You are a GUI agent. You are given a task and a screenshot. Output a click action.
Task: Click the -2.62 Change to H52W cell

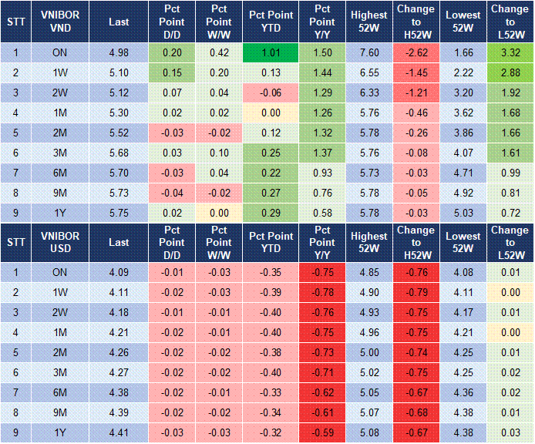click(417, 52)
